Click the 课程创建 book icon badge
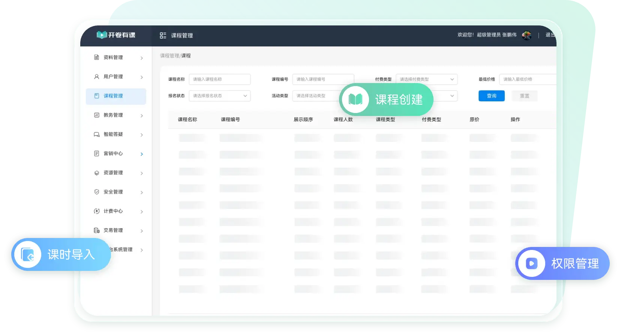The image size is (621, 336). pos(355,100)
